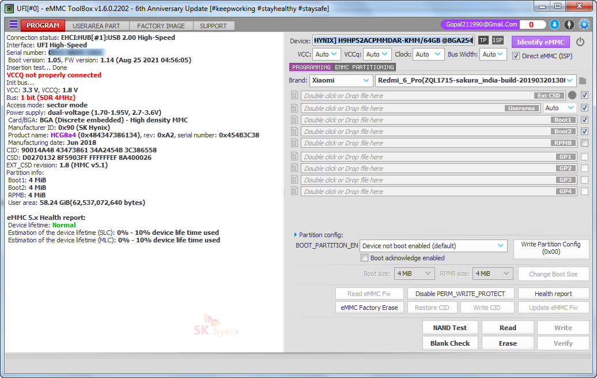Uncheck the Boot2 checkbox
Image resolution: width=597 pixels, height=378 pixels.
tap(585, 131)
